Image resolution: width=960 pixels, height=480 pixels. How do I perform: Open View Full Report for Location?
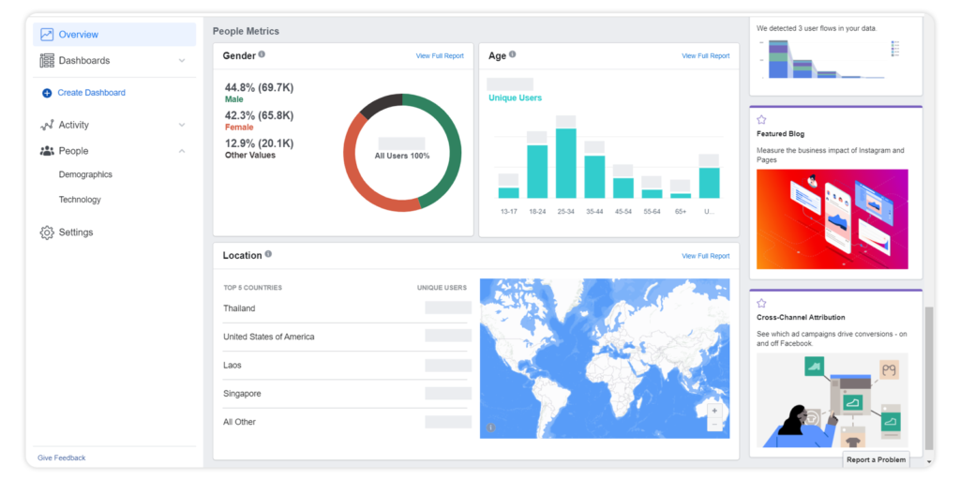(705, 256)
